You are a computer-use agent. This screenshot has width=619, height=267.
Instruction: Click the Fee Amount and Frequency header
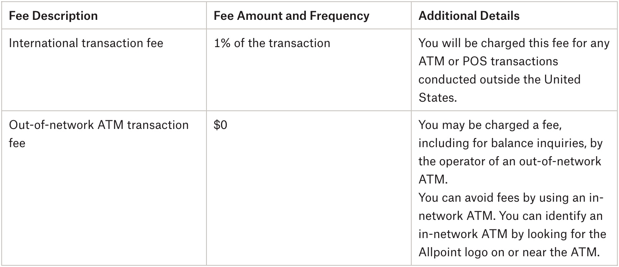[291, 16]
